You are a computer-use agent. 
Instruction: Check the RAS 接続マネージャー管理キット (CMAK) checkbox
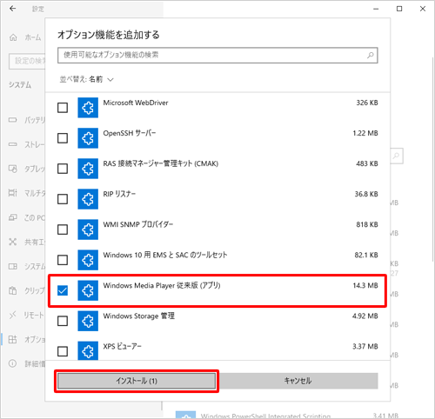tap(63, 169)
